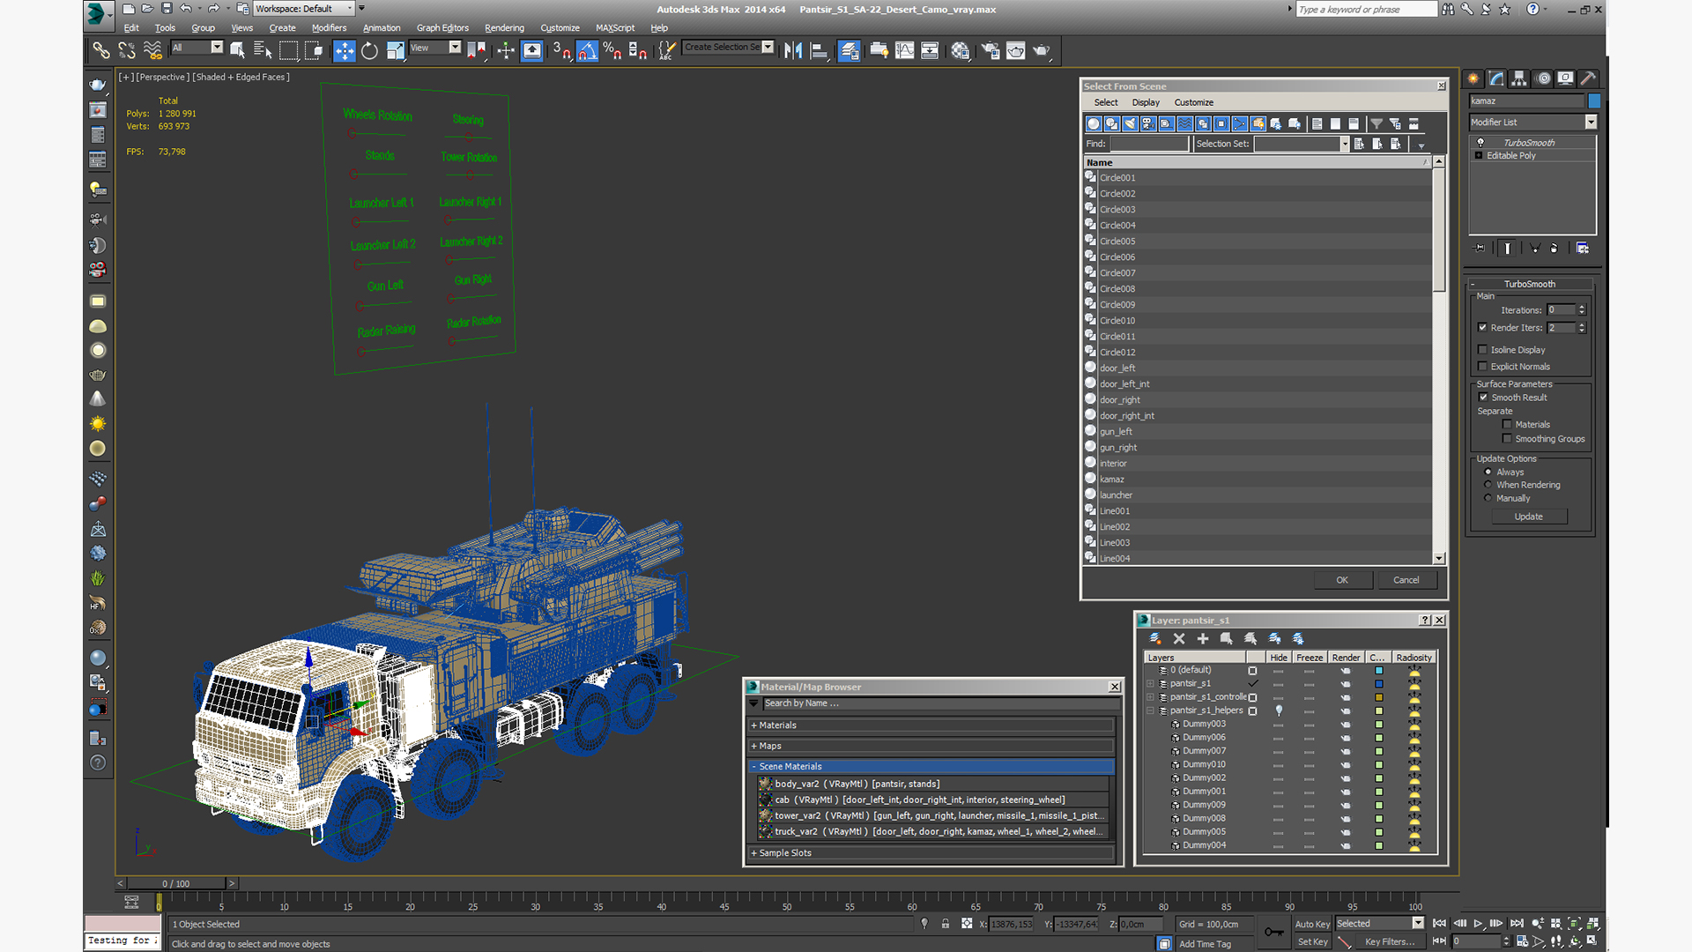This screenshot has height=952, width=1692.
Task: Open the Mirror tool
Action: tap(793, 50)
